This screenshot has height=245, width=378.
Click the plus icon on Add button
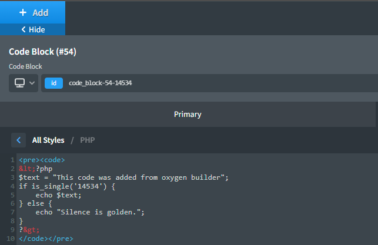pyautogui.click(x=23, y=12)
